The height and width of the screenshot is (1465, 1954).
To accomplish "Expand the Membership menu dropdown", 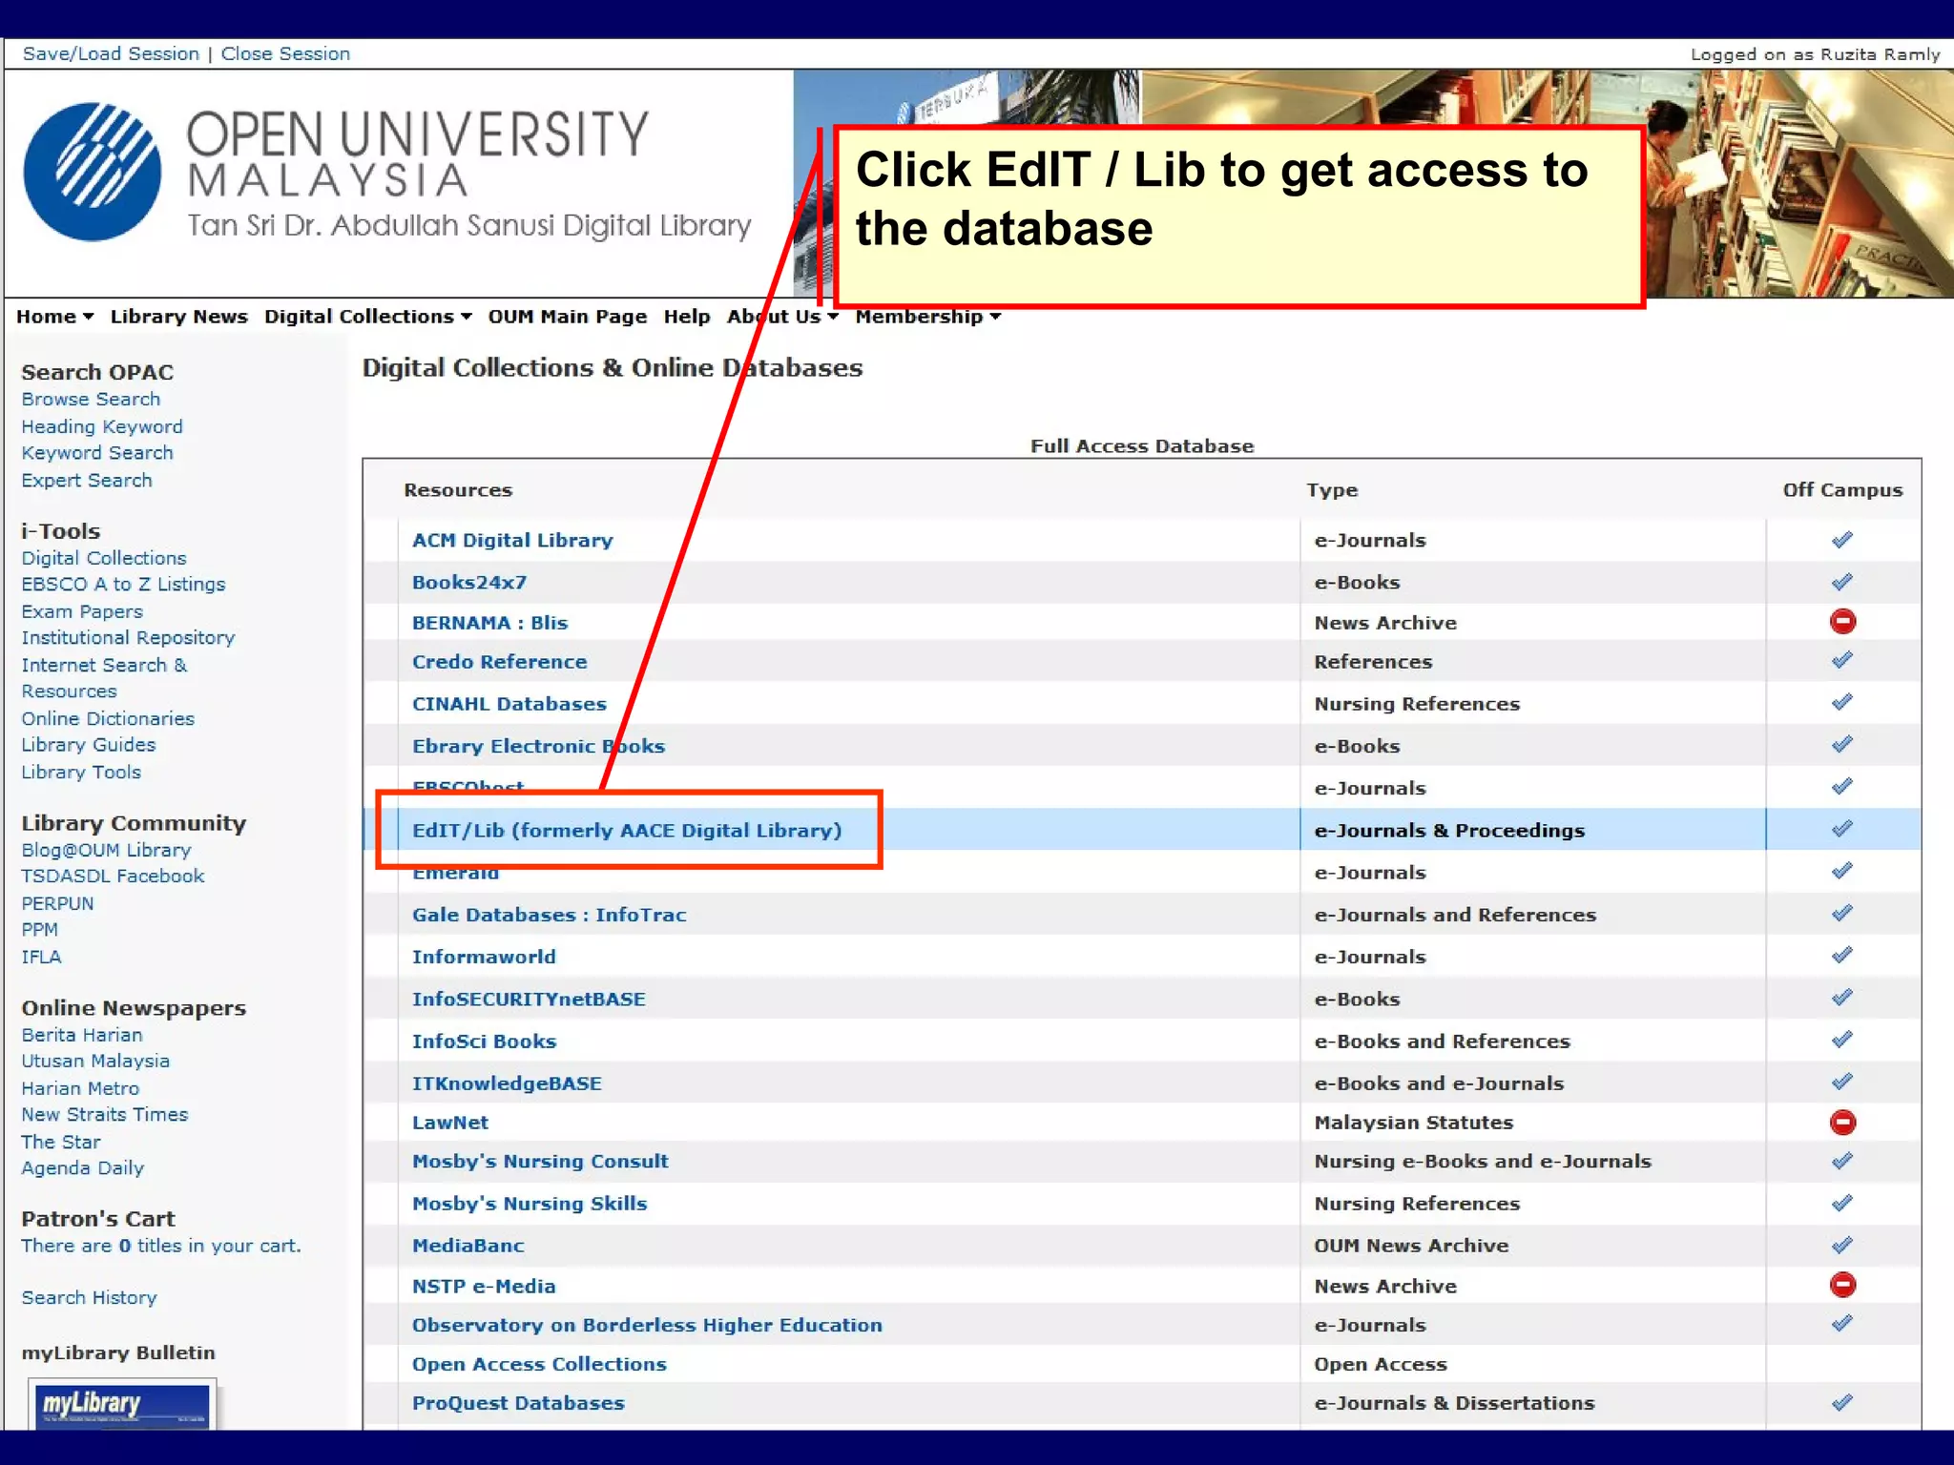I will point(927,317).
